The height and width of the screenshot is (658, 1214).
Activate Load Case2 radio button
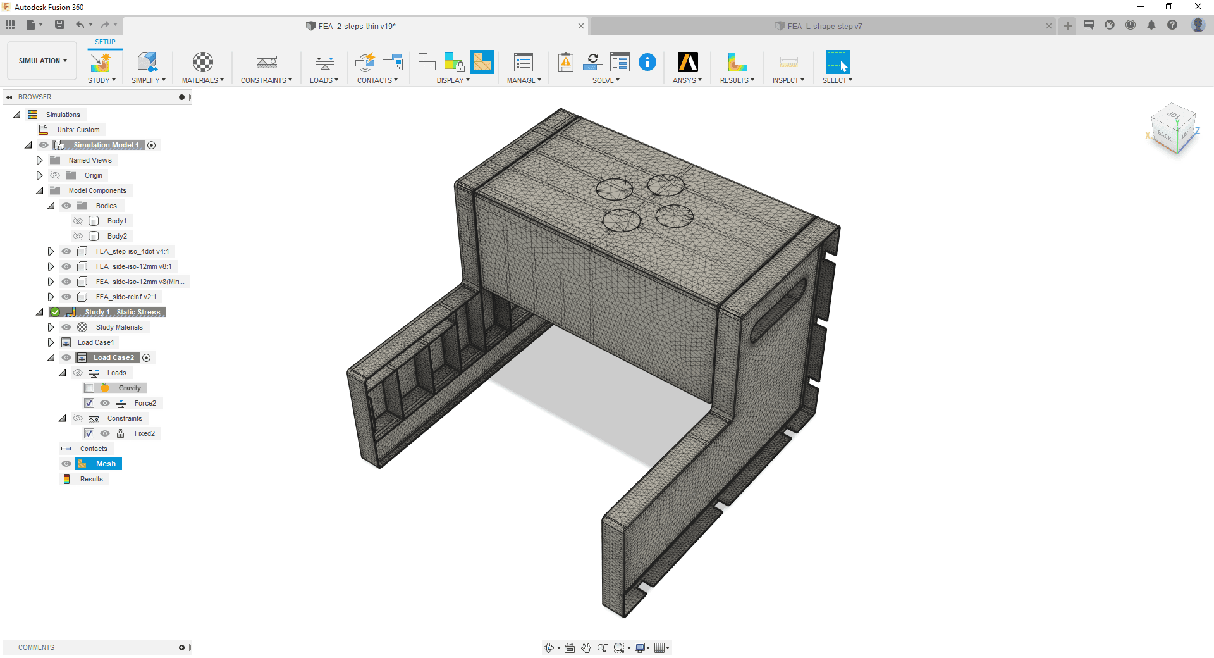147,357
